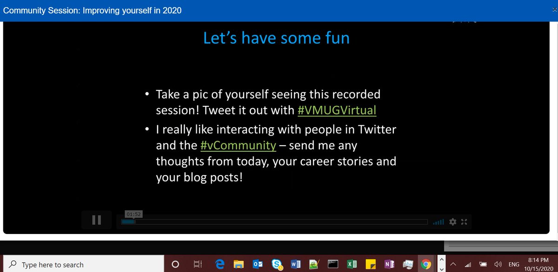This screenshot has width=558, height=272.
Task: Toggle fullscreen mode in the player
Action: (x=464, y=222)
